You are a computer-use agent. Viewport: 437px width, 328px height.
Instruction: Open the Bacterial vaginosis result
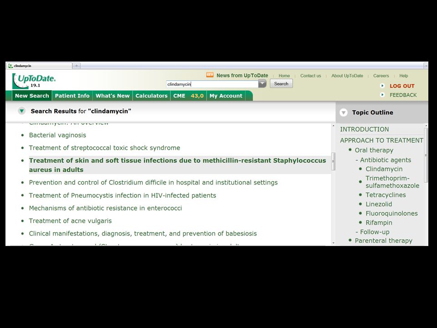click(x=57, y=135)
